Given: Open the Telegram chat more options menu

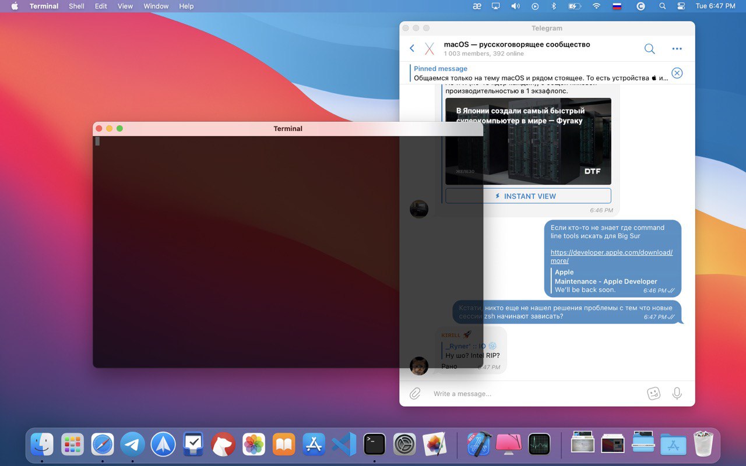Looking at the screenshot, I should coord(677,49).
